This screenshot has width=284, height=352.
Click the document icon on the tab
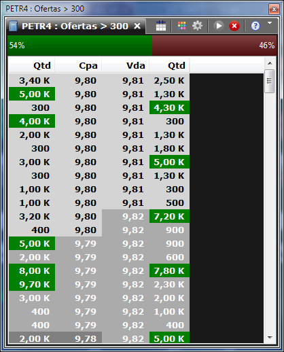[x=14, y=26]
